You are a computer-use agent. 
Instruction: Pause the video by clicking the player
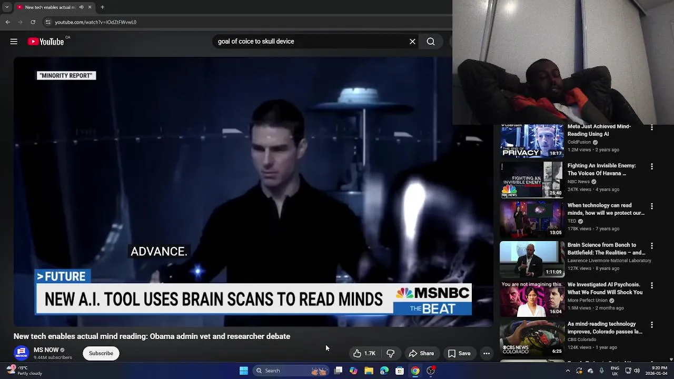[253, 192]
